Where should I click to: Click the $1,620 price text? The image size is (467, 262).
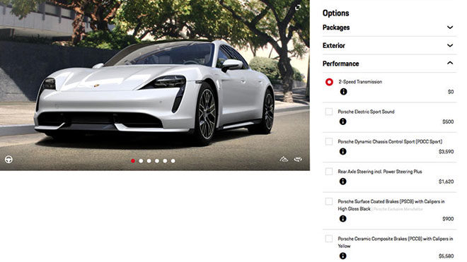(446, 181)
